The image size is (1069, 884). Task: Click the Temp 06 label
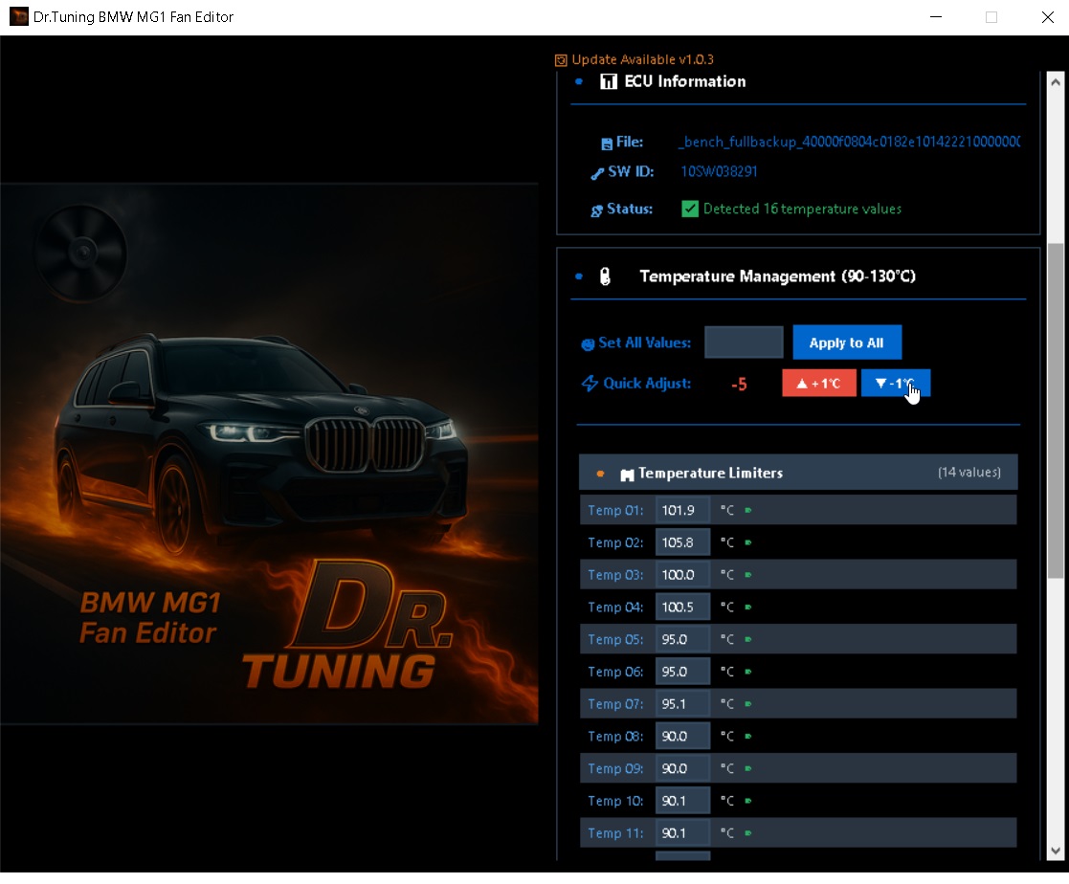pyautogui.click(x=615, y=672)
